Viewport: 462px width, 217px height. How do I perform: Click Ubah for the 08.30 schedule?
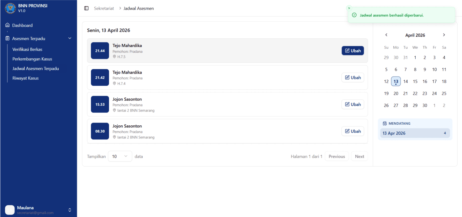point(353,131)
